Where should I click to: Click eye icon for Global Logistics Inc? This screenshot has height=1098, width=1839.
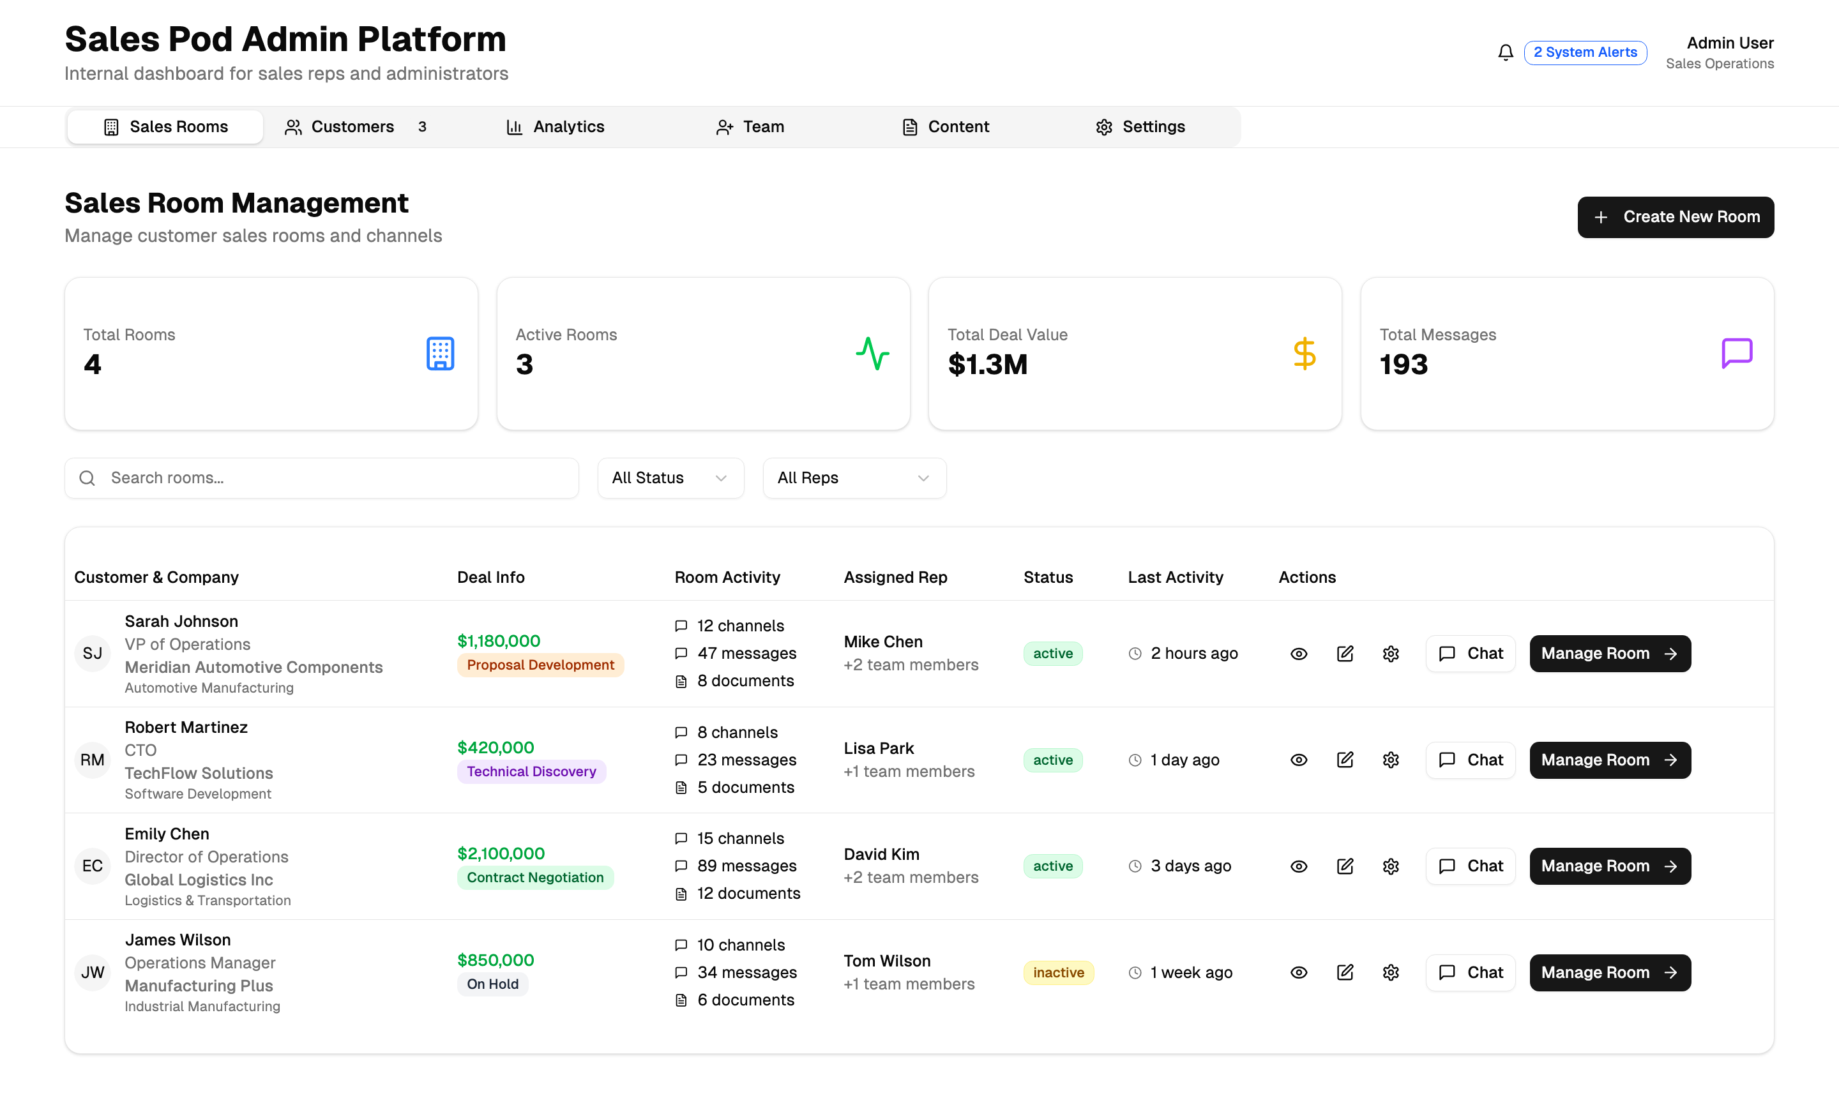pos(1299,866)
